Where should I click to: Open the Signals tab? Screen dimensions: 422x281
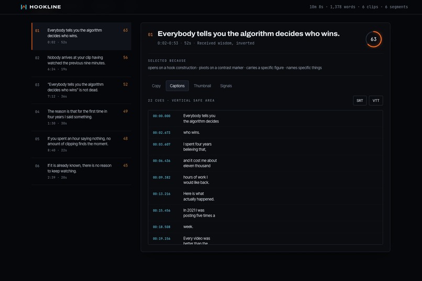point(226,86)
